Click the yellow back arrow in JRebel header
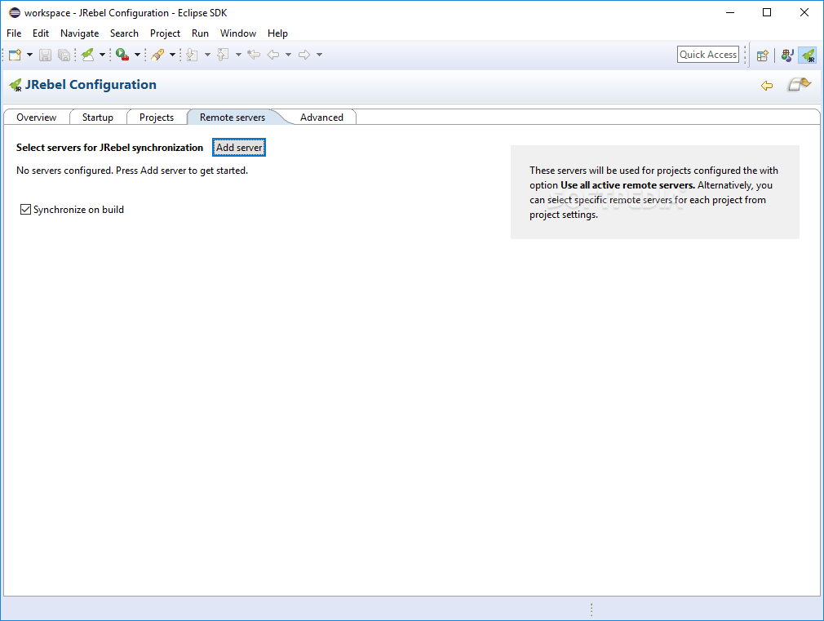 pos(767,85)
